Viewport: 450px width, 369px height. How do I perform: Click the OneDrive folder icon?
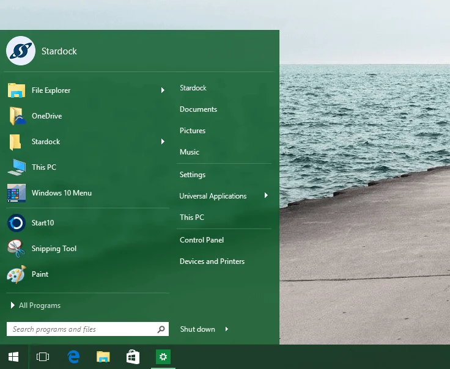coord(17,116)
